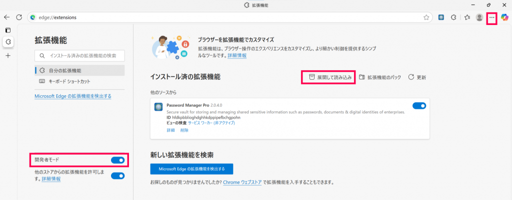
Task: Open キーボード ショートカット page
Action: [79, 81]
